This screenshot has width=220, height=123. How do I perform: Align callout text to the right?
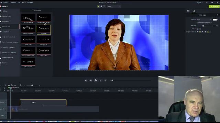[202, 32]
